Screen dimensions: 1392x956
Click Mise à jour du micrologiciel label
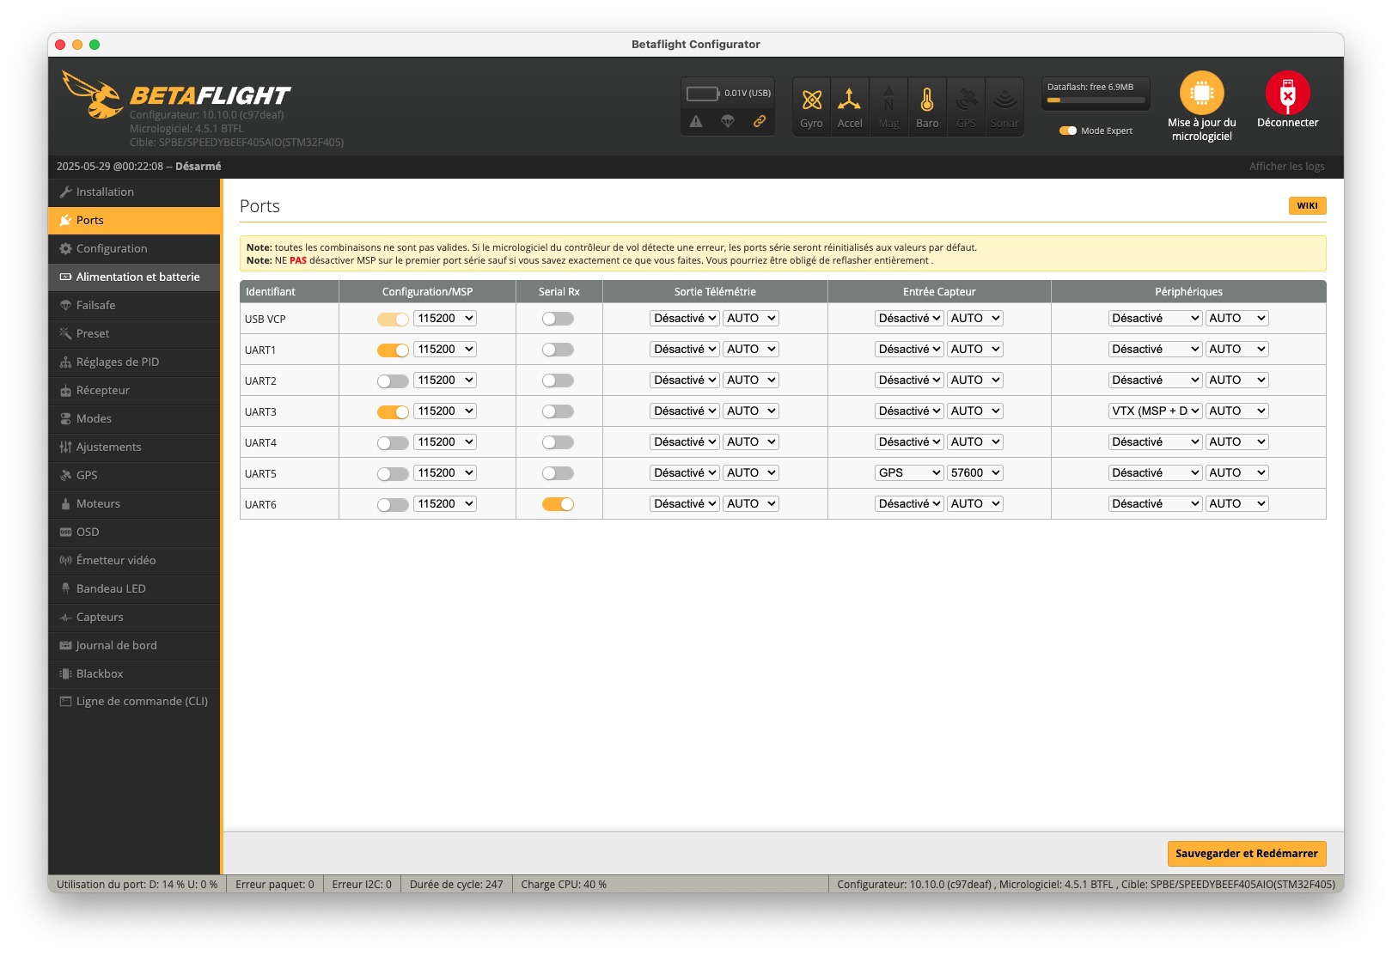1201,129
